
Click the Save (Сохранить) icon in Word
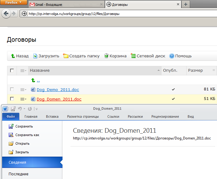[11, 126]
